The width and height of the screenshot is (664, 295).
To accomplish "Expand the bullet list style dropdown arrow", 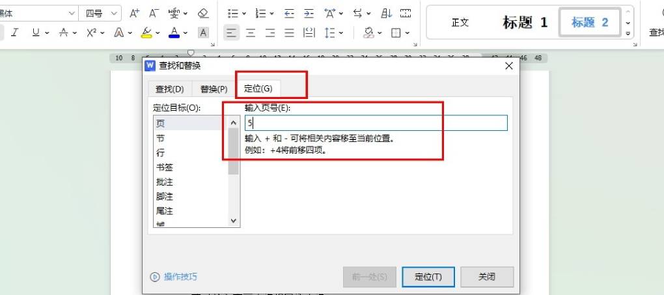I will click(244, 14).
